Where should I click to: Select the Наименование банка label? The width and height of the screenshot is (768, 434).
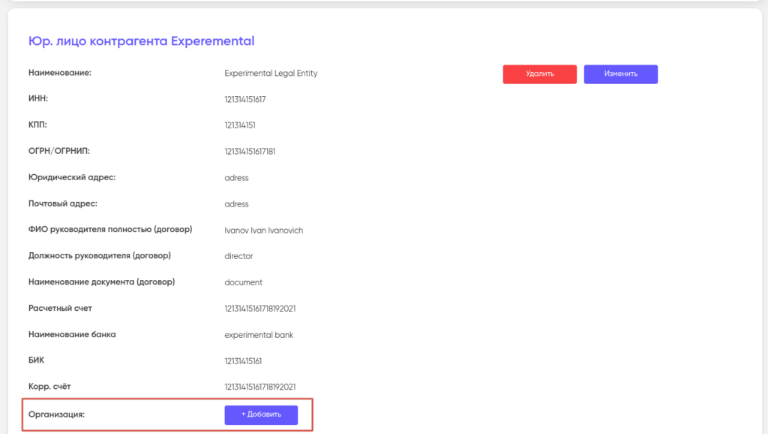tap(72, 334)
